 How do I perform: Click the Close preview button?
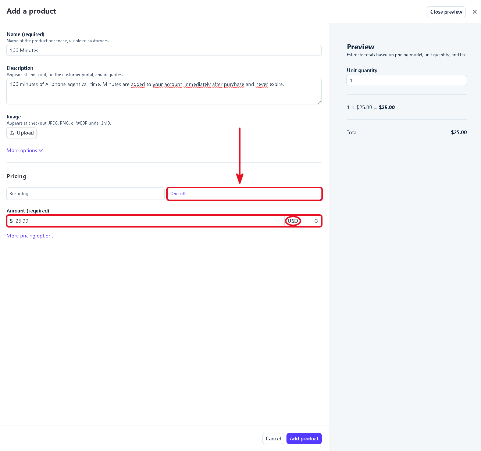[x=446, y=12]
